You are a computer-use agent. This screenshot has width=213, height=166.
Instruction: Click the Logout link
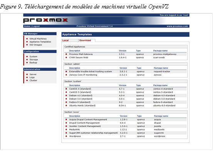36,26
